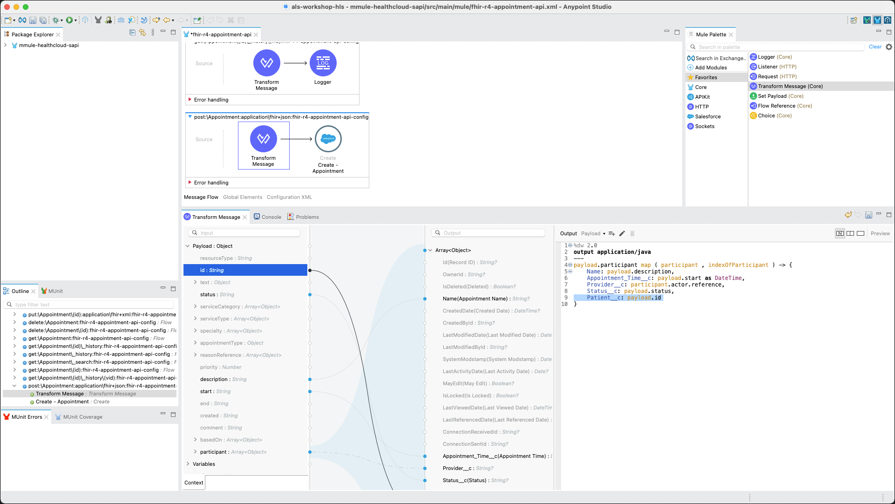Switch to the MUnit Coverage tab
895x504 pixels.
[x=79, y=417]
